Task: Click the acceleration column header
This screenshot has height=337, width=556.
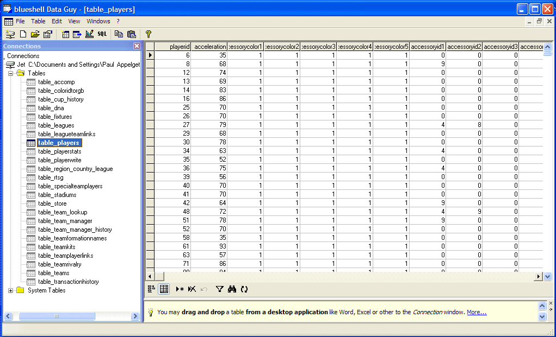Action: click(x=209, y=47)
